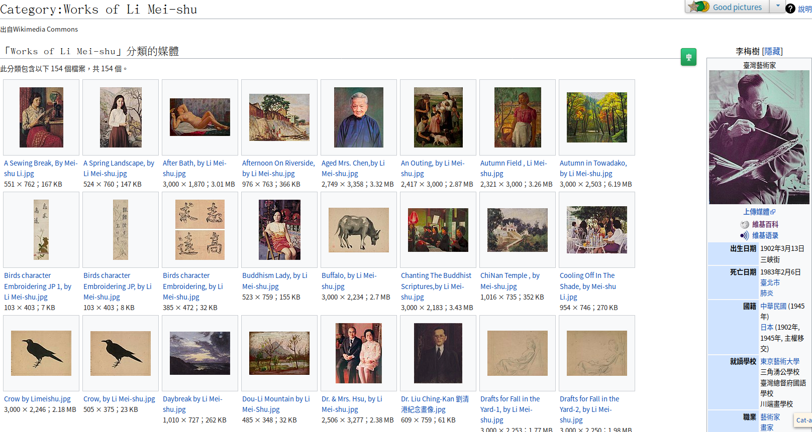The image size is (812, 432).
Task: Open the 維基百科 link
Action: [x=765, y=224]
